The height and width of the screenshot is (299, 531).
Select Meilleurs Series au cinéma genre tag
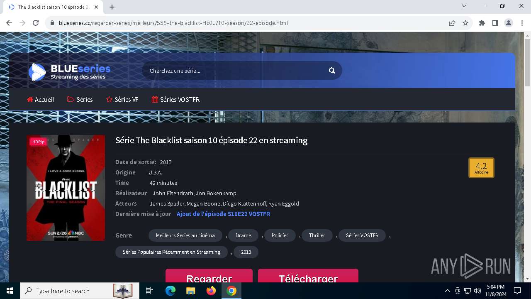coord(185,235)
